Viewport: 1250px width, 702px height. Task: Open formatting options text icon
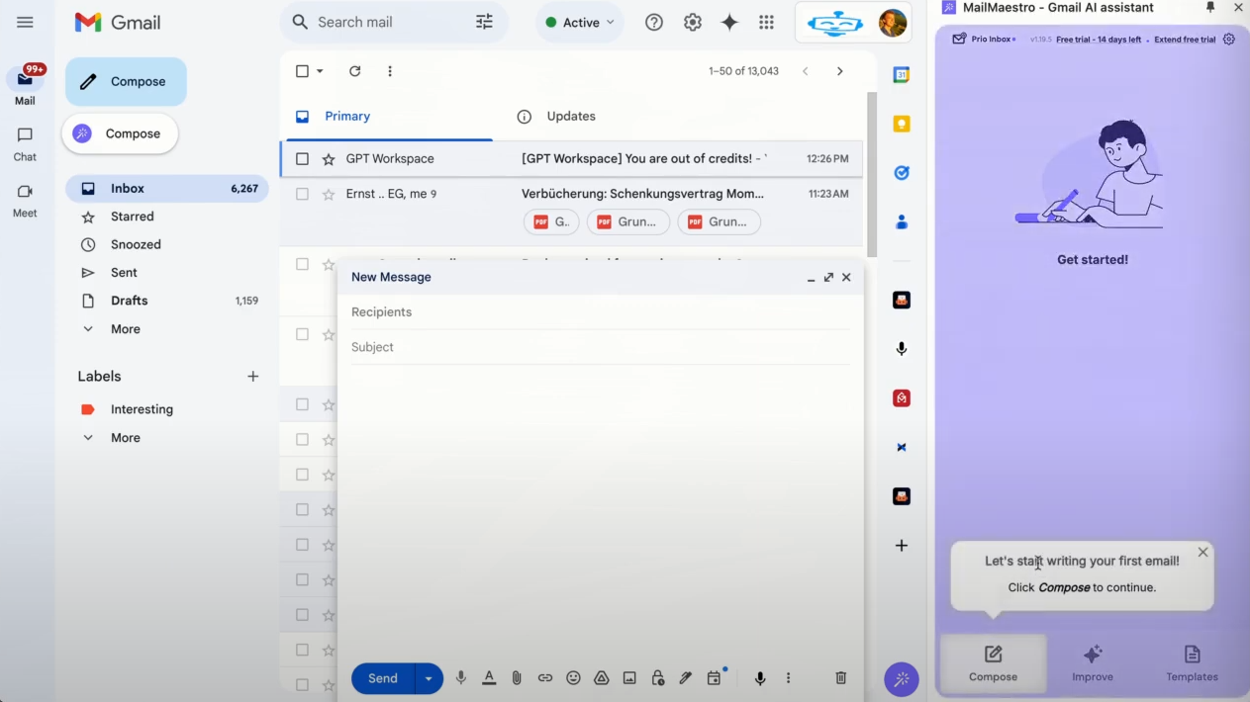[x=489, y=678]
